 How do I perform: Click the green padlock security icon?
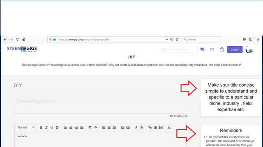55,39
